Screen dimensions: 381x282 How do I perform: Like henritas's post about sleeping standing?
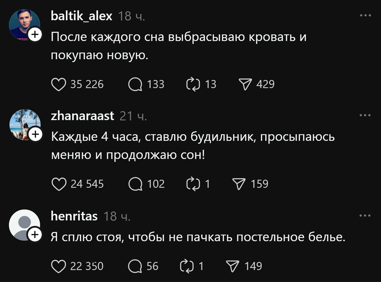58,266
